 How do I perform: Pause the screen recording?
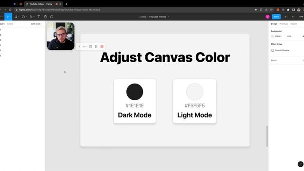(96, 47)
